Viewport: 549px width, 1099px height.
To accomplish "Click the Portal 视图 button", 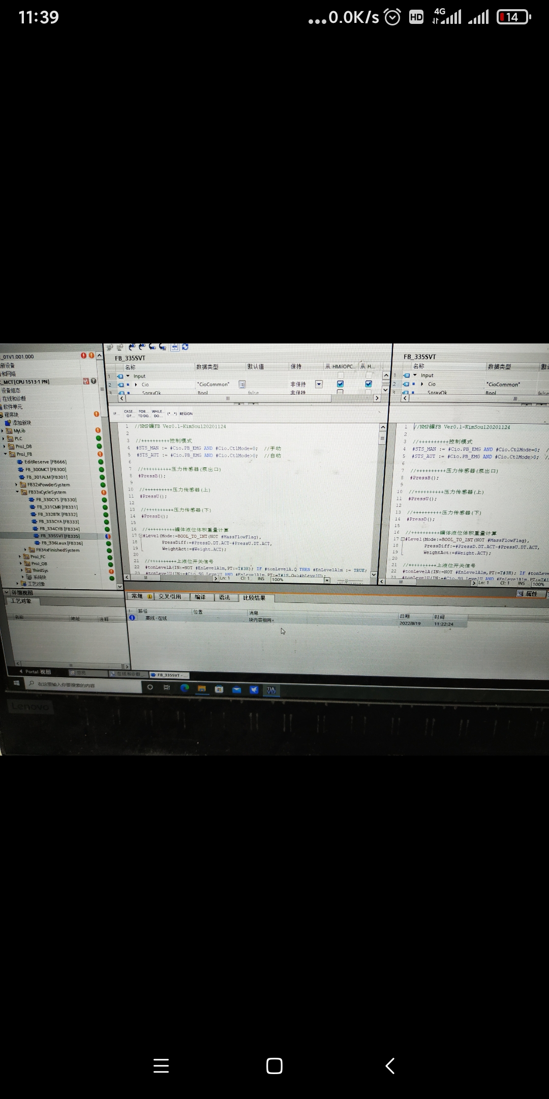I will [36, 672].
